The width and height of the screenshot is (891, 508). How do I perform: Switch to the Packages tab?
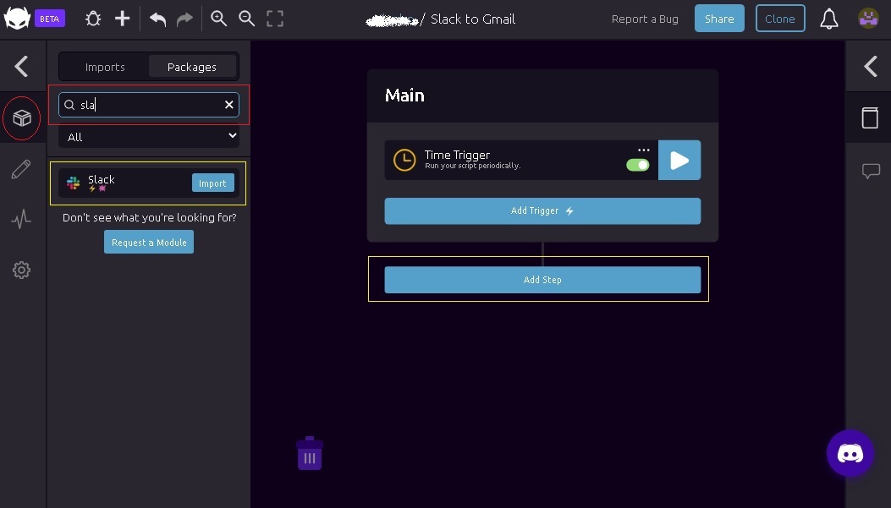192,67
